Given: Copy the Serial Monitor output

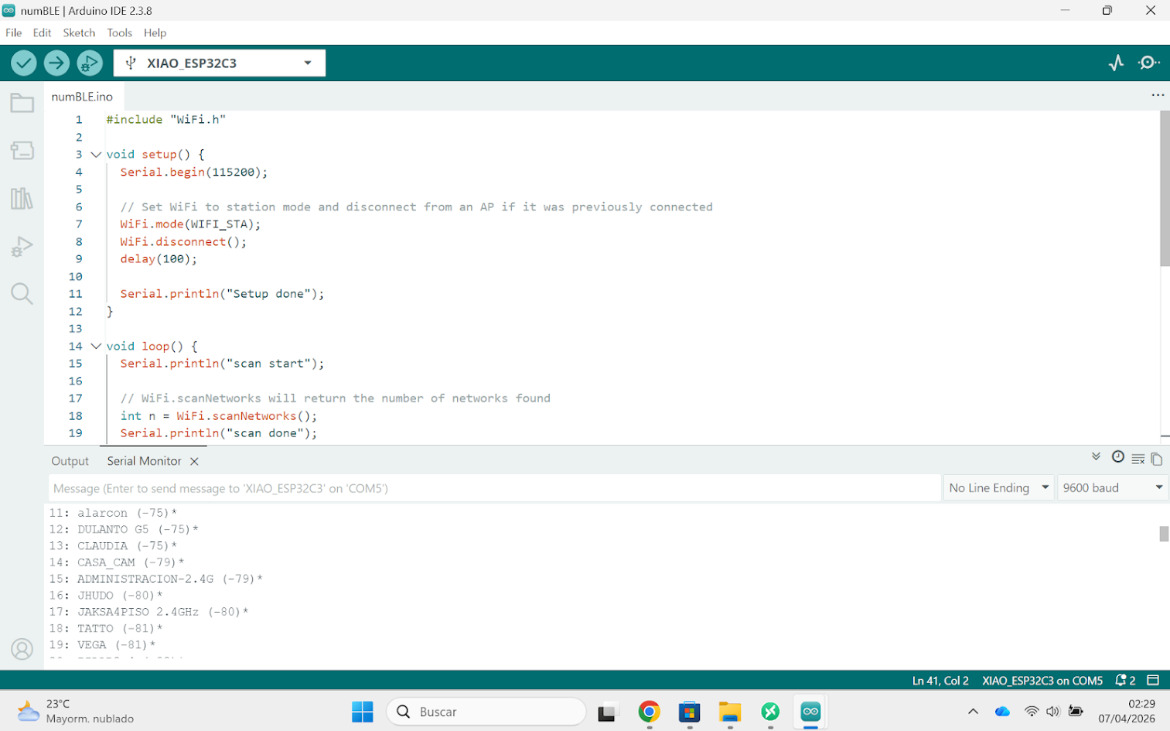Looking at the screenshot, I should coord(1157,459).
